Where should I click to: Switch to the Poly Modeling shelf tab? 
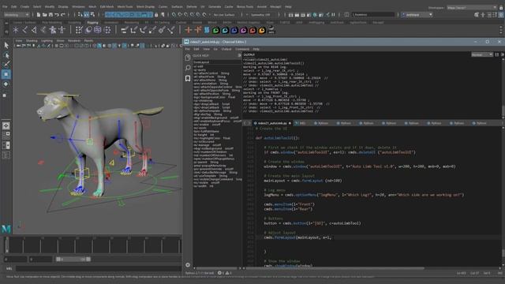[x=51, y=23]
